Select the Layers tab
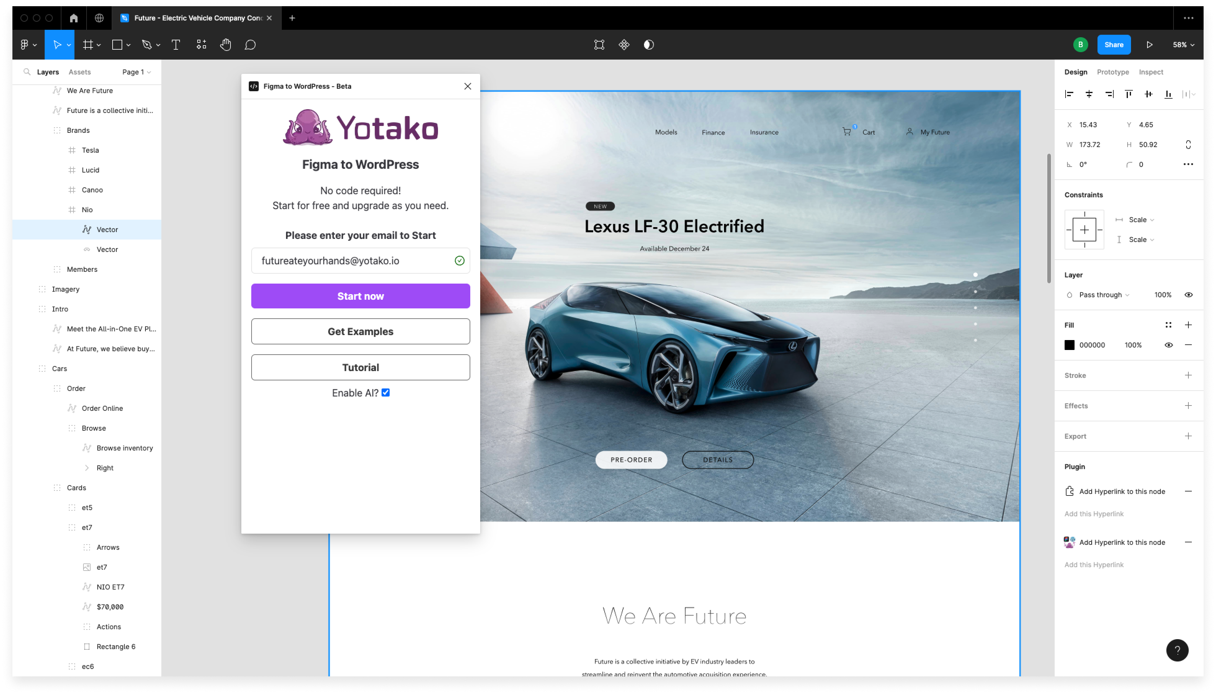 48,72
